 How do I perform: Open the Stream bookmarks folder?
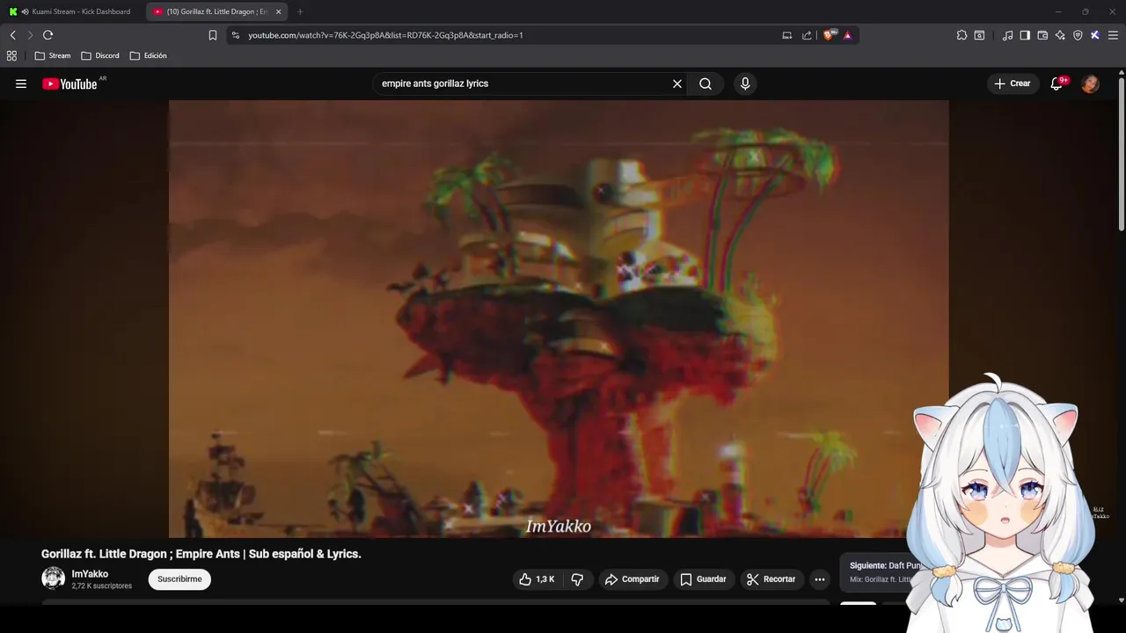pos(53,55)
